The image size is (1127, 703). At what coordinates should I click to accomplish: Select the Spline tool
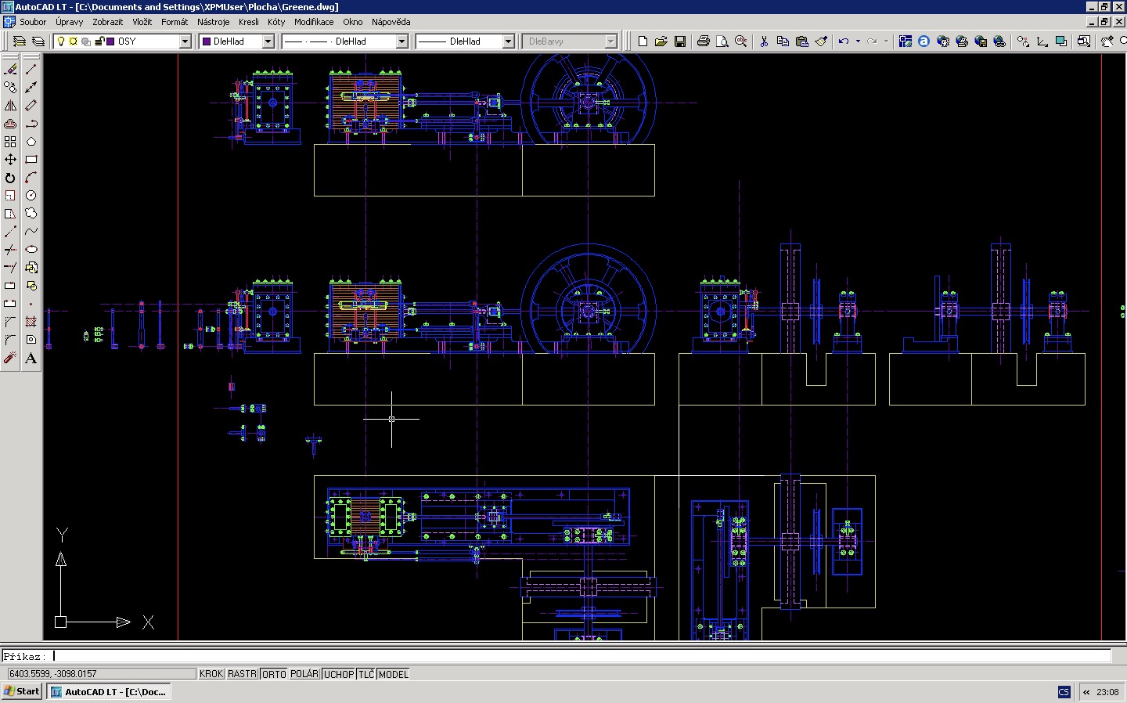(x=31, y=231)
